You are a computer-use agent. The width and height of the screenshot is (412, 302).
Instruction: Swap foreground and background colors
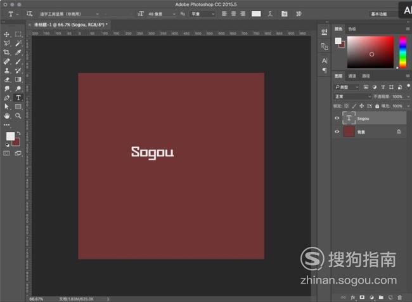[x=19, y=133]
